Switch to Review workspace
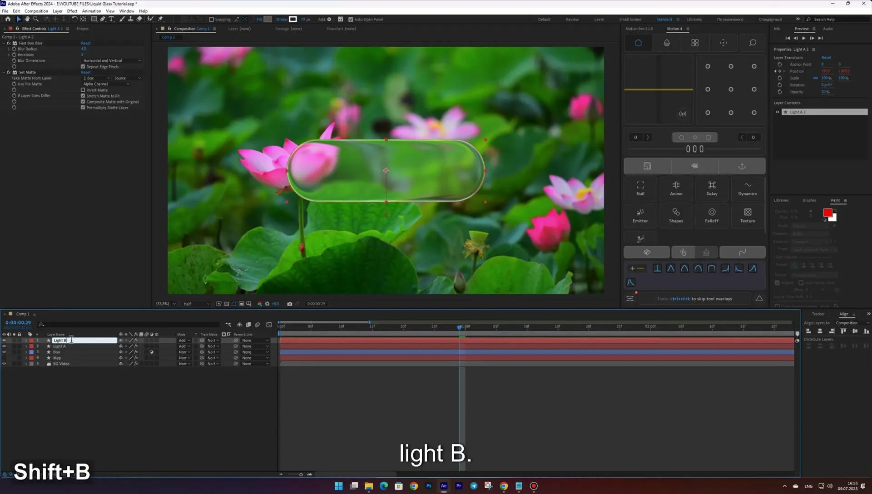Image resolution: width=872 pixels, height=494 pixels. pos(572,20)
